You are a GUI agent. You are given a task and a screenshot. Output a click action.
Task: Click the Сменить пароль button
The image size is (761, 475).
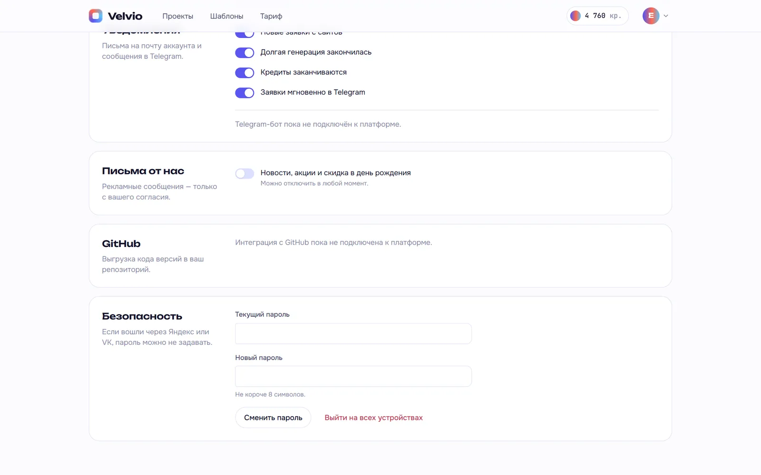(273, 418)
